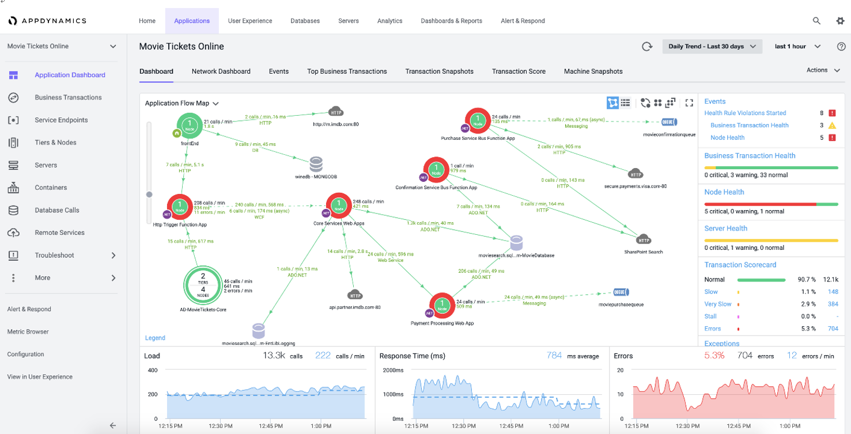Click the refresh icon beside Daily Trend
Viewport: 851px width, 434px height.
pyautogui.click(x=647, y=47)
